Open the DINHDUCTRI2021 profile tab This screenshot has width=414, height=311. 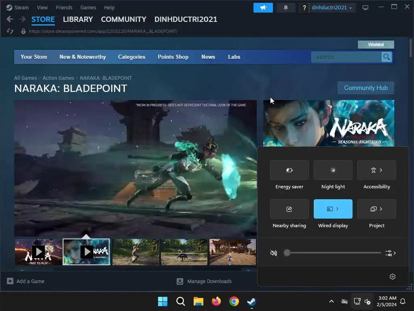[x=186, y=19]
